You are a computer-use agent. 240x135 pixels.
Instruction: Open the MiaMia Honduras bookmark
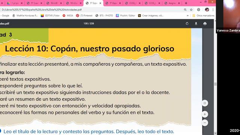pos(25,16)
